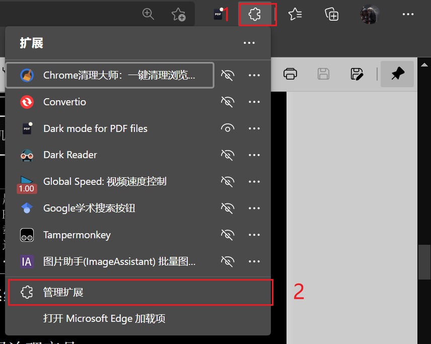Image resolution: width=431 pixels, height=344 pixels.
Task: Open the Collections icon in toolbar
Action: [x=332, y=14]
